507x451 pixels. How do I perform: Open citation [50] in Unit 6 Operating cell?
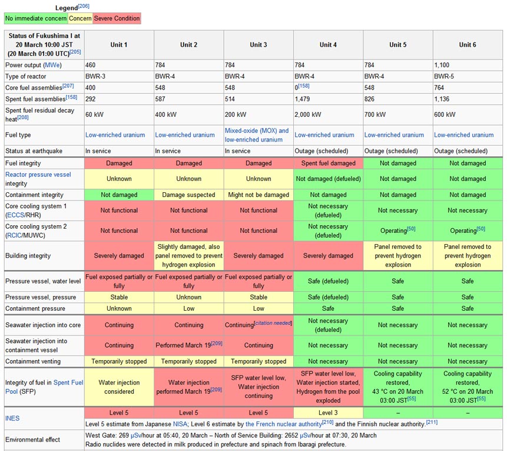(481, 229)
